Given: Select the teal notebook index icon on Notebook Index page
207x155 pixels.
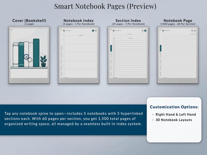Looking at the screenshot, I should tap(93, 30).
